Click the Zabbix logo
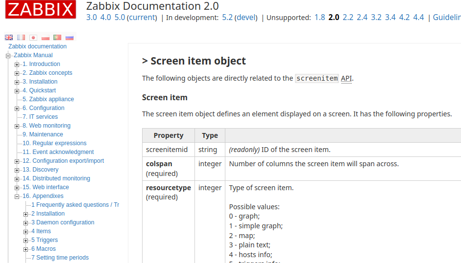461x263 pixels. (x=41, y=9)
